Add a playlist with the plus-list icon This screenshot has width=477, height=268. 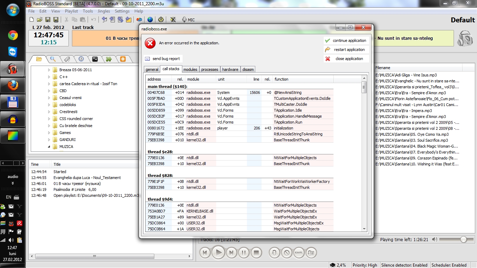pyautogui.click(x=112, y=20)
